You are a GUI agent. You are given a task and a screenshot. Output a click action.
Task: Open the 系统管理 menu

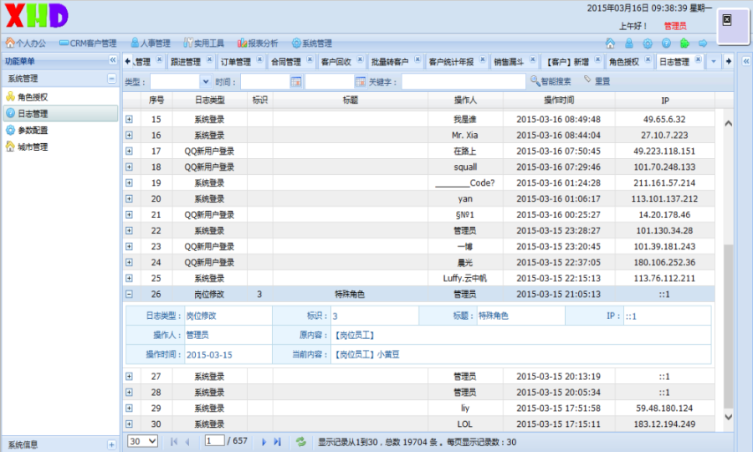click(x=312, y=44)
